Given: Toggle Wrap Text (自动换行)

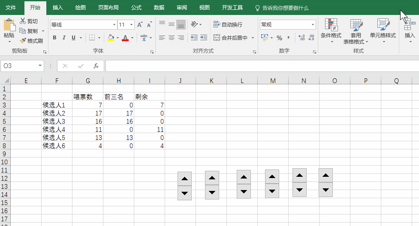Looking at the screenshot, I should pyautogui.click(x=228, y=24).
